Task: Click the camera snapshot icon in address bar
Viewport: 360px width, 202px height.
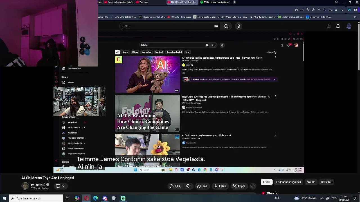Action: pos(302,10)
